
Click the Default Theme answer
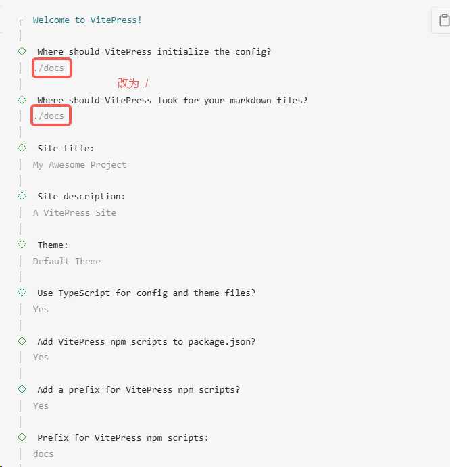tap(67, 261)
